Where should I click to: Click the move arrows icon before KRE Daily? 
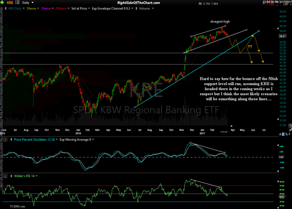click(x=5, y=8)
